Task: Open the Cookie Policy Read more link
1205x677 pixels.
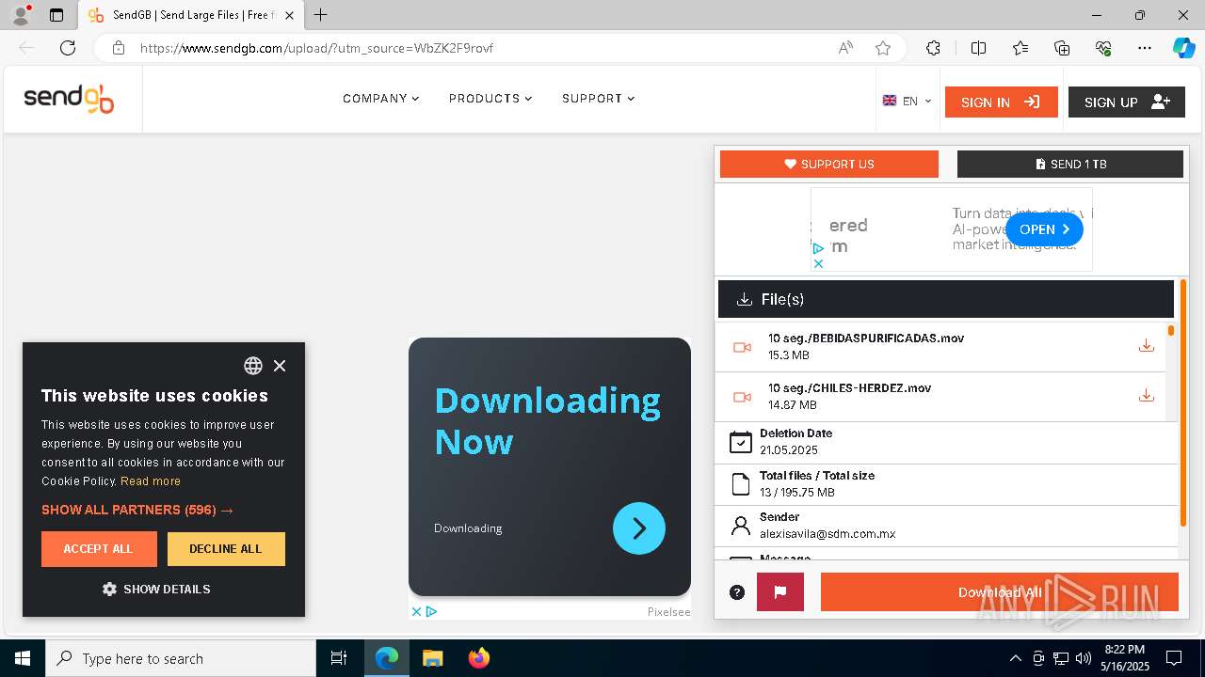Action: pos(151,480)
